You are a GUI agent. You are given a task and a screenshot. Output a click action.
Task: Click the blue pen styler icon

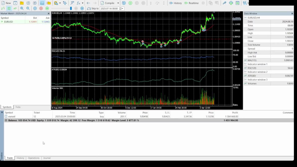[225, 3]
